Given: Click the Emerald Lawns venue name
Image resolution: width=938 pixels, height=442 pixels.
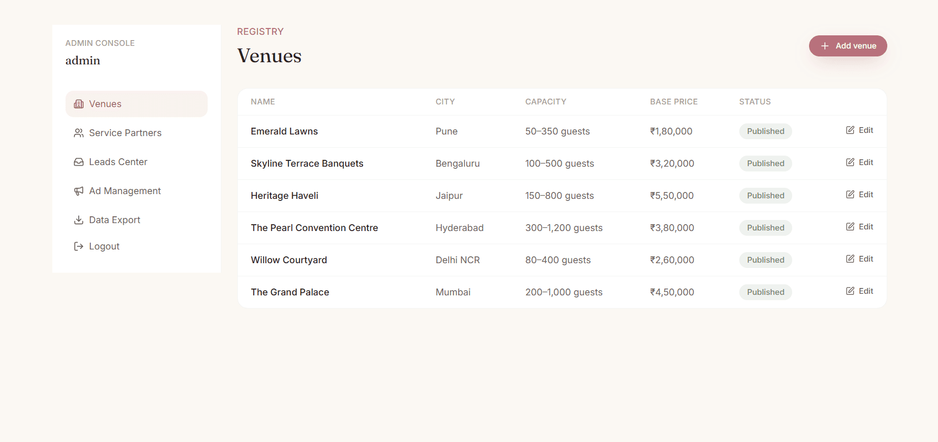Looking at the screenshot, I should pos(284,131).
